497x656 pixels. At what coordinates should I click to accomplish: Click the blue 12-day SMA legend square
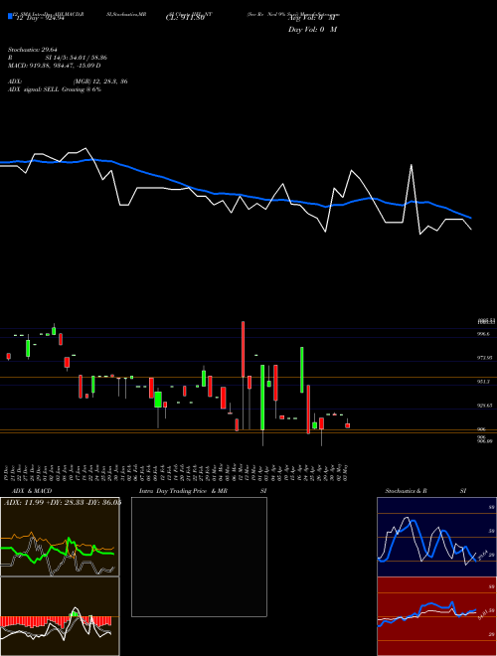tap(10, 17)
